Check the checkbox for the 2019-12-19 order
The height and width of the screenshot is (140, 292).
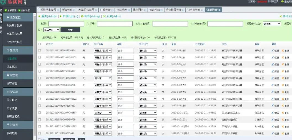coord(40,120)
